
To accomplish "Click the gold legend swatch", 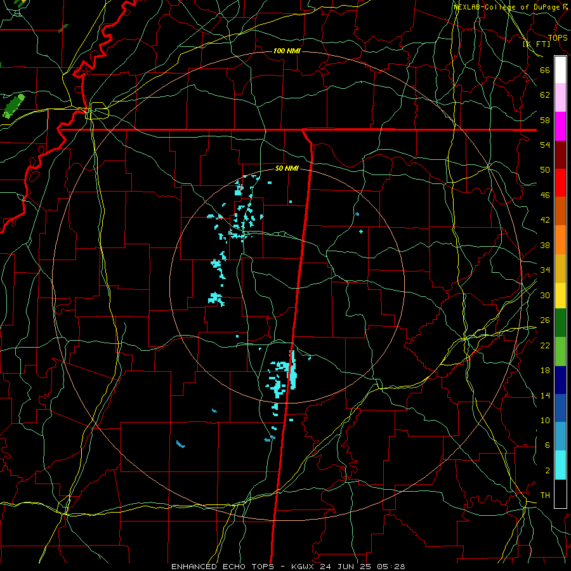I will point(560,268).
